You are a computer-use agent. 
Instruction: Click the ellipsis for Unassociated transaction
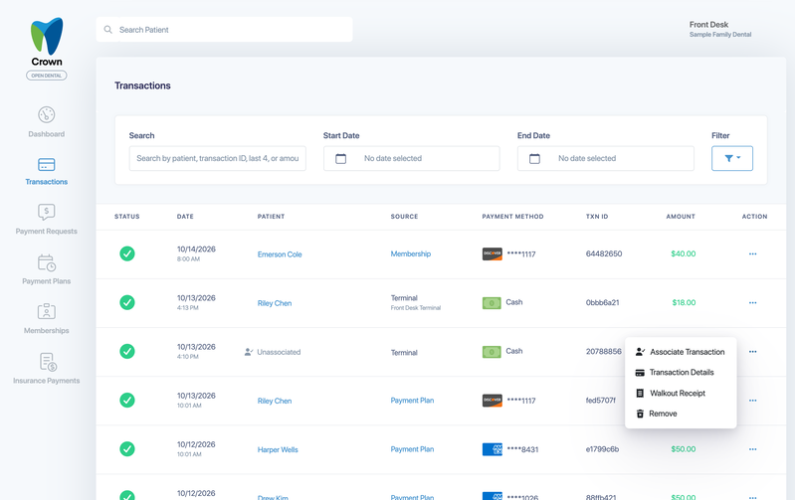pos(752,352)
